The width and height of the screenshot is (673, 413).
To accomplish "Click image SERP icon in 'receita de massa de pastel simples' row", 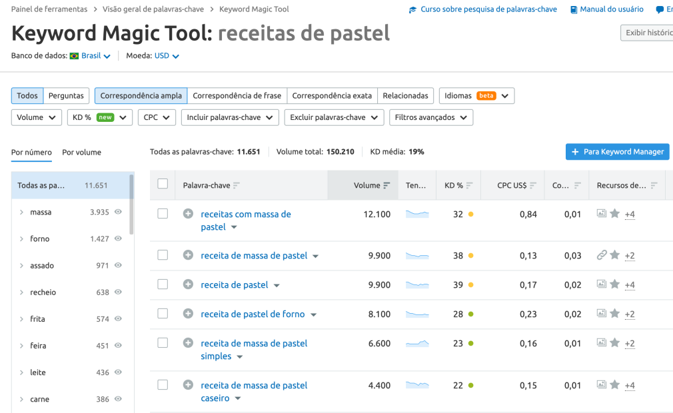I will coord(602,342).
